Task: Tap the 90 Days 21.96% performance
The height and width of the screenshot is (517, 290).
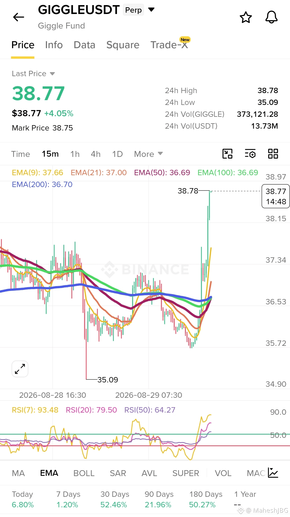Action: [159, 499]
